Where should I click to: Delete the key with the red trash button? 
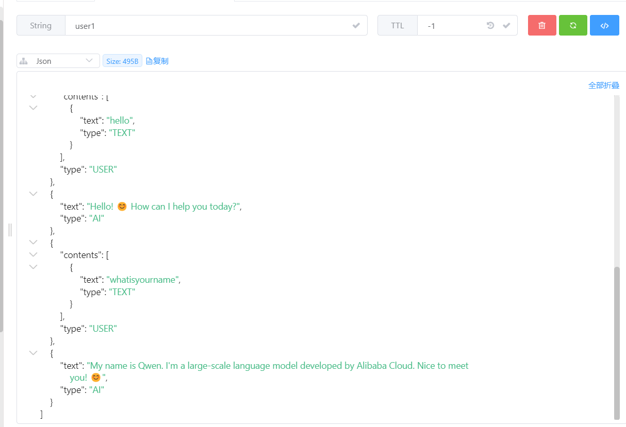(541, 26)
